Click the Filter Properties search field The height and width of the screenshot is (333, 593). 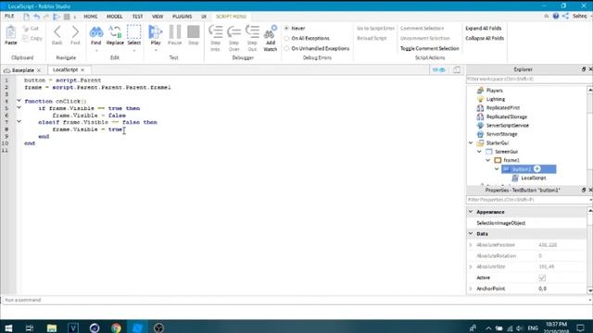pyautogui.click(x=527, y=200)
